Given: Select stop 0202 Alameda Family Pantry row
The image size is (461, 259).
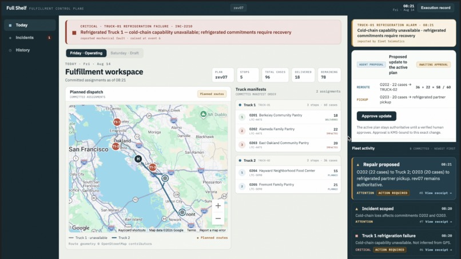Looking at the screenshot, I should click(x=288, y=131).
